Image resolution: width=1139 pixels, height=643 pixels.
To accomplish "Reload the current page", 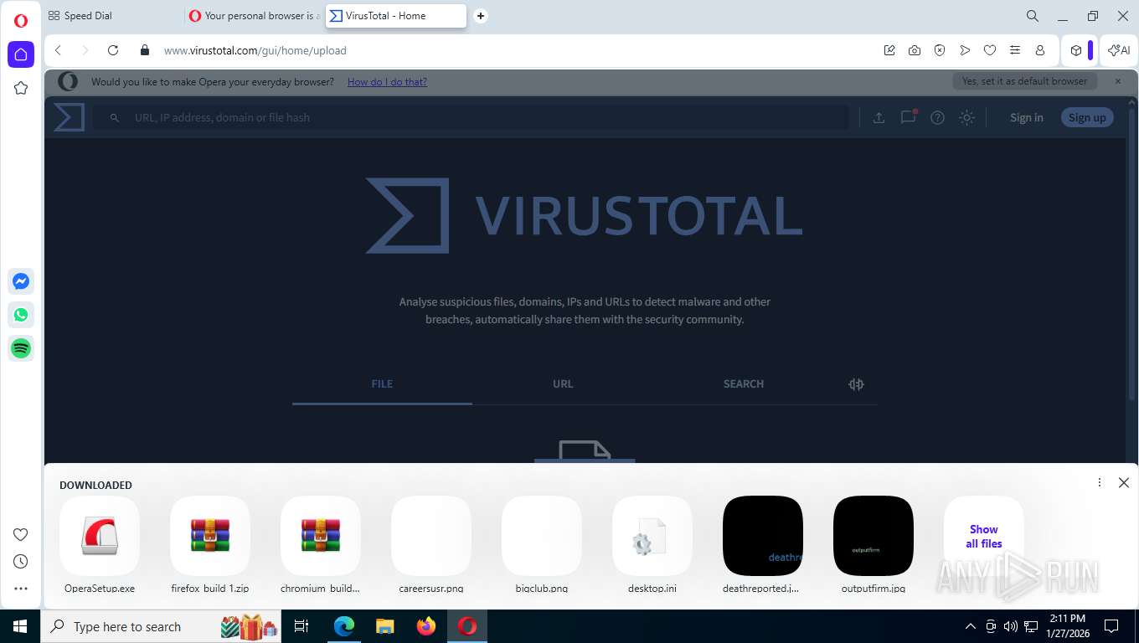I will [x=113, y=50].
